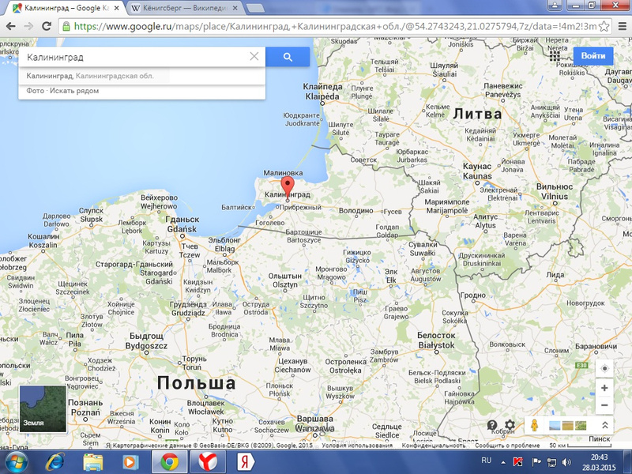Open Конфиденциальность link

434,446
